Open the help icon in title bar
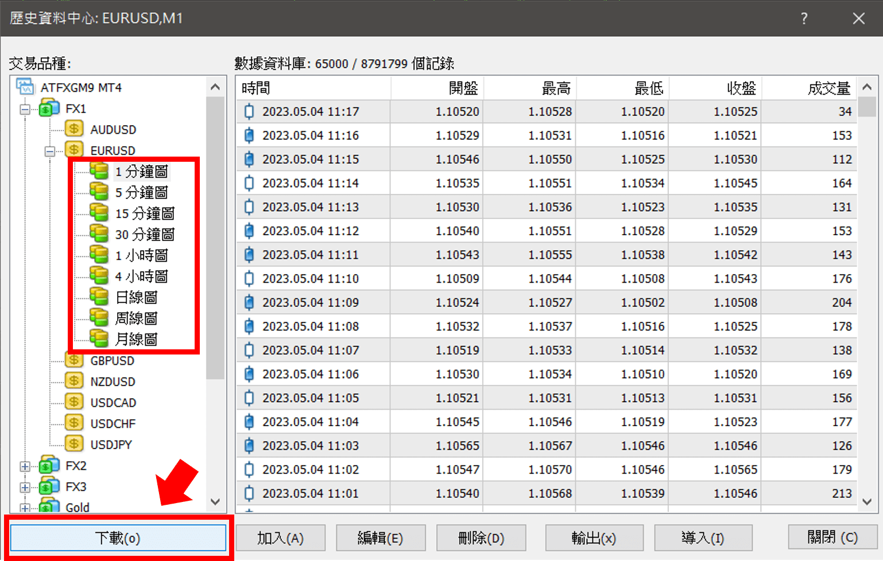Viewport: 883px width, 561px height. point(804,18)
